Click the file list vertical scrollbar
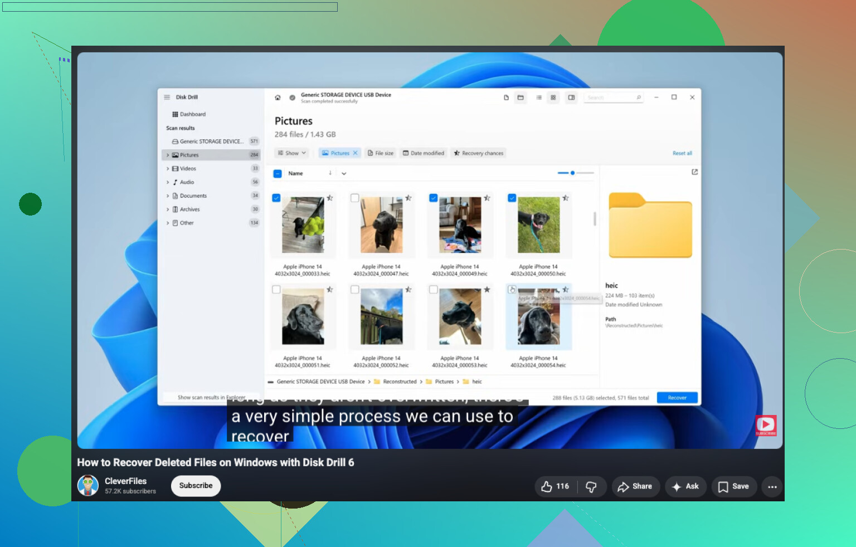This screenshot has width=856, height=547. (595, 219)
